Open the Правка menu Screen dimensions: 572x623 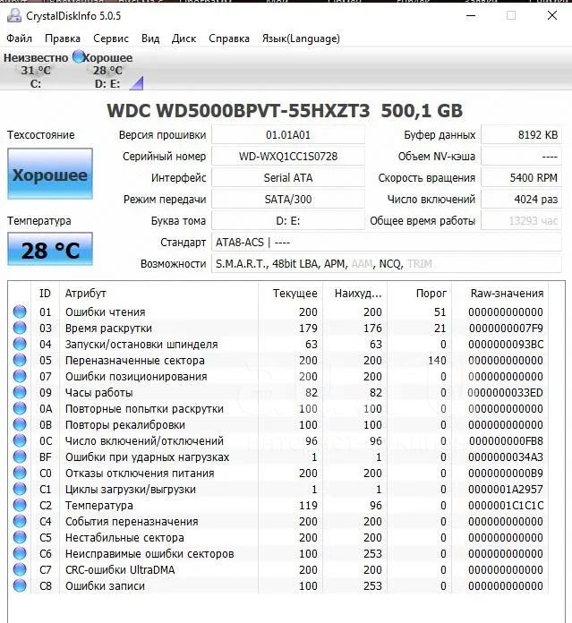(x=63, y=38)
